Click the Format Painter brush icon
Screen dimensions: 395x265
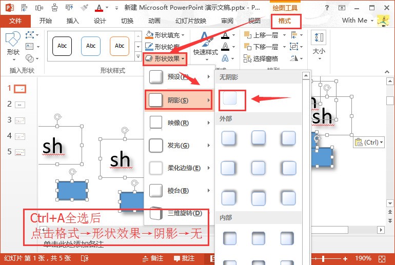84,8
